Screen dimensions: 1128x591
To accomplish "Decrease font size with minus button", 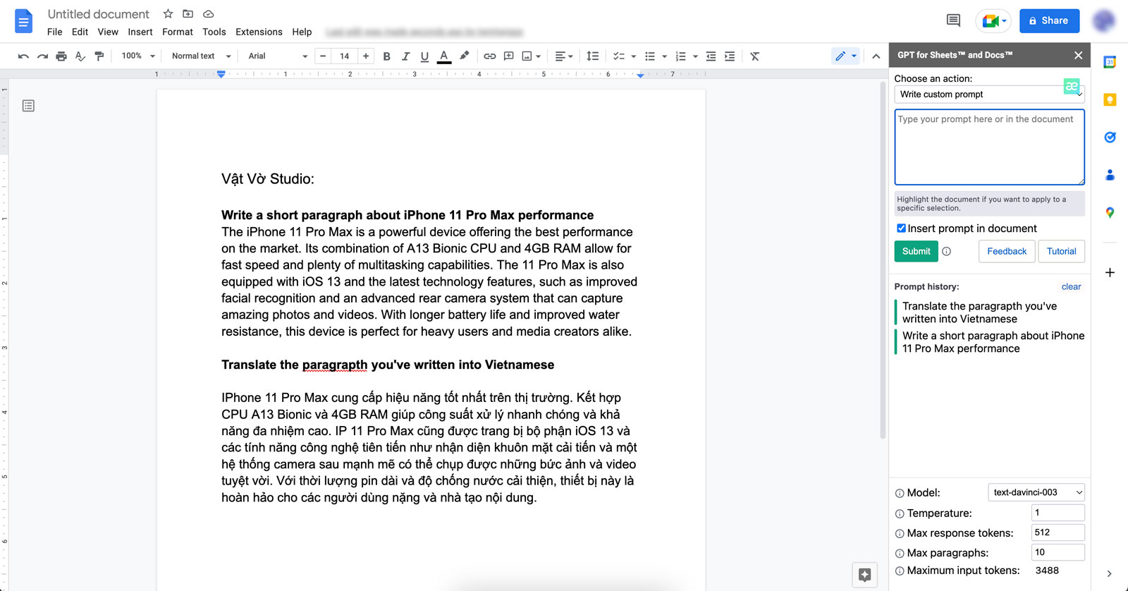I will click(323, 56).
